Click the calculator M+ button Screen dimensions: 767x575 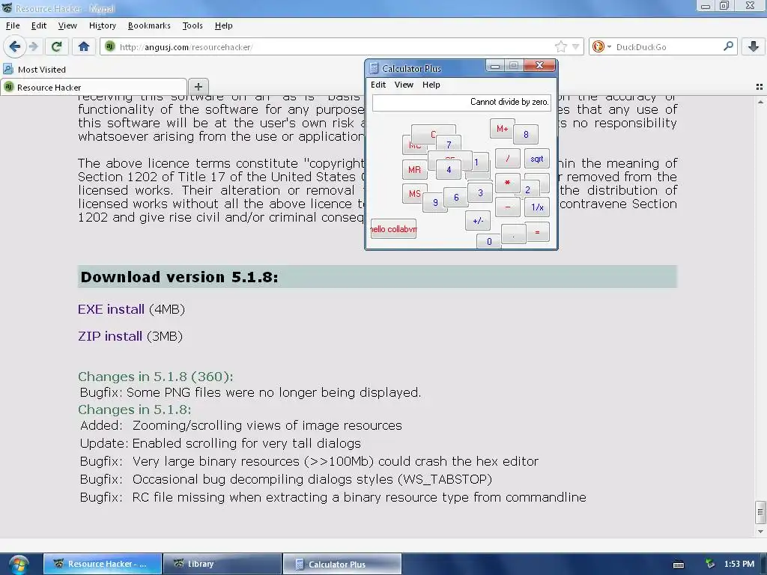[x=502, y=129]
